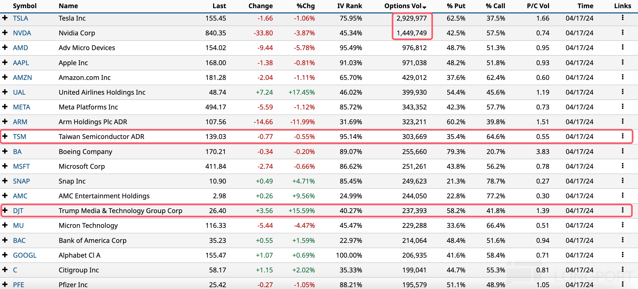Open three-dot menu for DJT row
The width and height of the screenshot is (638, 289).
pos(622,210)
